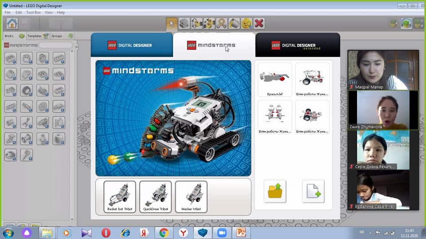Open Google Chrome from the taskbar
Image resolution: width=426 pixels, height=239 pixels.
(x=164, y=233)
